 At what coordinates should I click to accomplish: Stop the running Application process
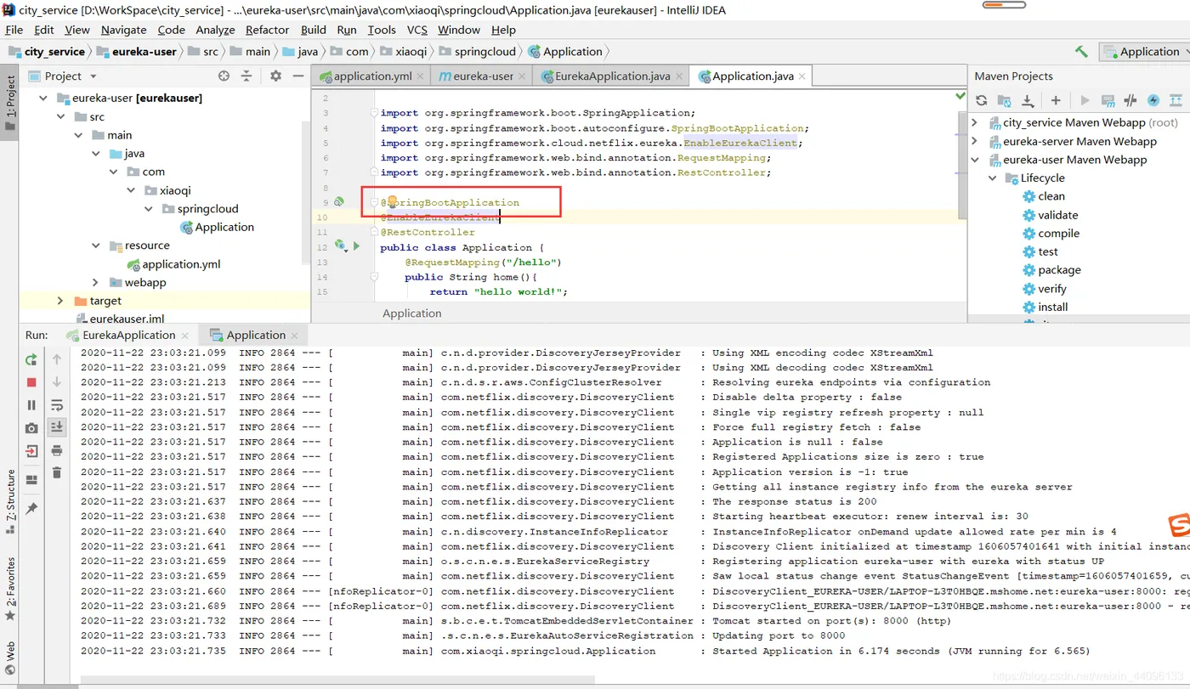coord(31,382)
